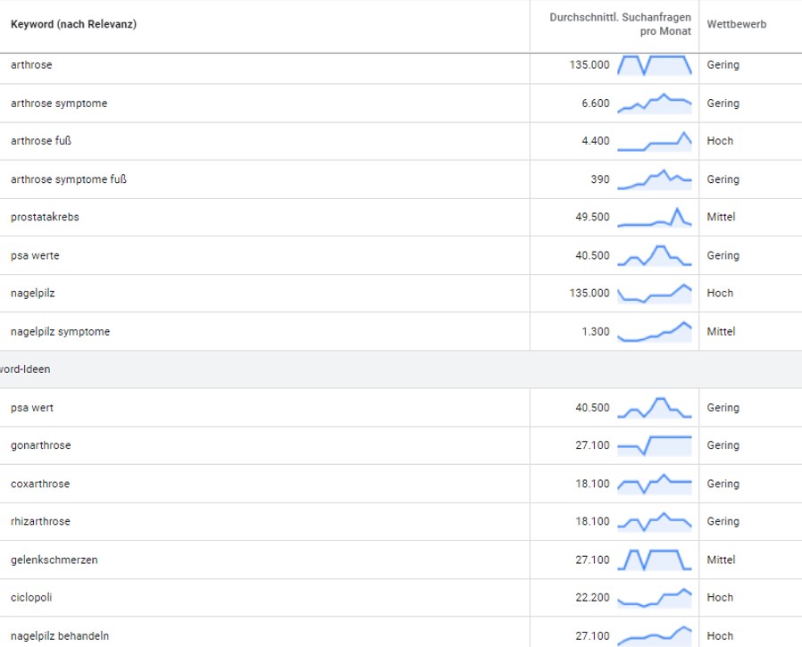Open the nagelpilz behandeln keyword

point(60,636)
